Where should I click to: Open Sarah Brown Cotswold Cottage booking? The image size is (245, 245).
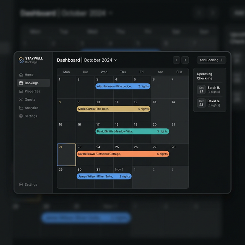pos(122,154)
